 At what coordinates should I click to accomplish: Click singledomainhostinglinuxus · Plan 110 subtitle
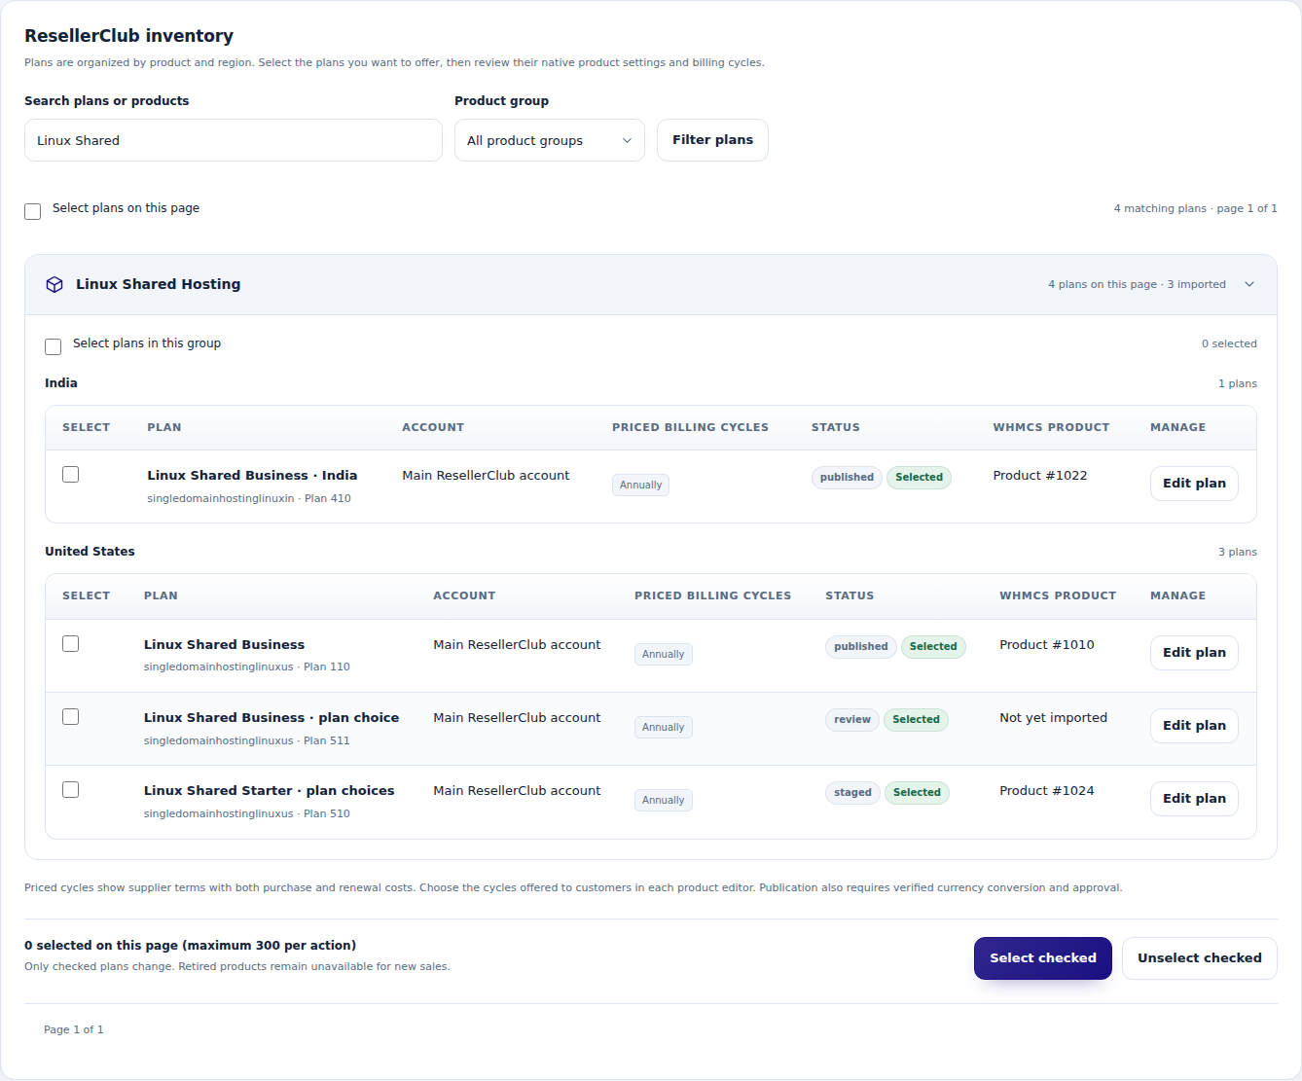(x=247, y=667)
